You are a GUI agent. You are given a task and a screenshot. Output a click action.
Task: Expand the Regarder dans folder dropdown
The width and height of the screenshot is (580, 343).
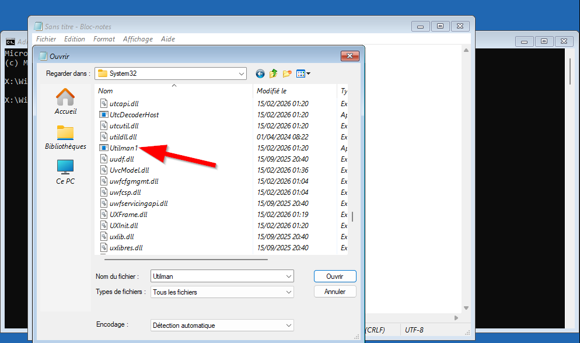click(x=242, y=73)
